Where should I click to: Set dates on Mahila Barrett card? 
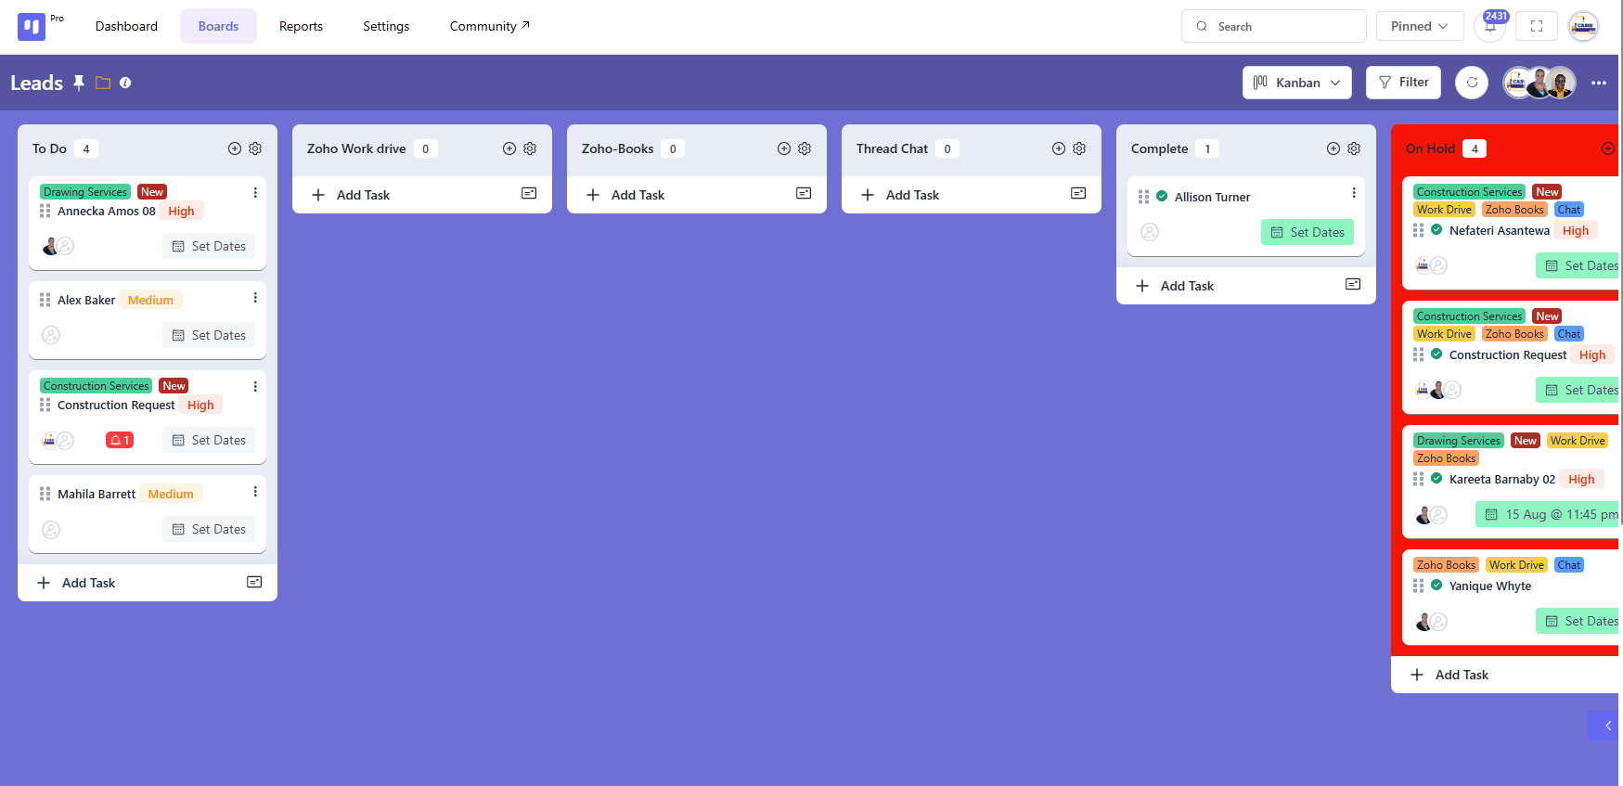pyautogui.click(x=209, y=529)
